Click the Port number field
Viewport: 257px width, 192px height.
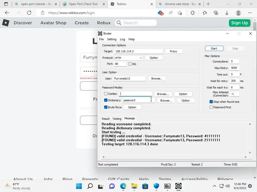coord(120,64)
